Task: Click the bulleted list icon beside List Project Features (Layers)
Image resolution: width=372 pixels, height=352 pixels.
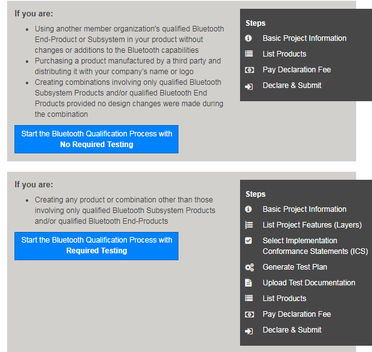Action: [x=249, y=225]
